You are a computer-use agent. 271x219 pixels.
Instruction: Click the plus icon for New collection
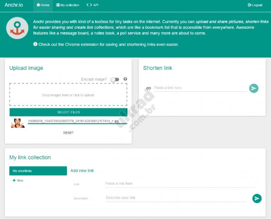point(14,181)
